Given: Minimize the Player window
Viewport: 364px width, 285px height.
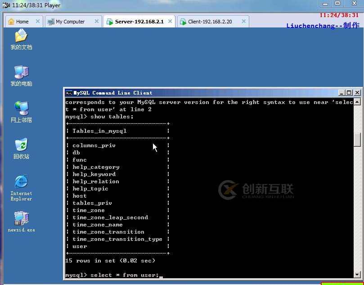Looking at the screenshot, I should click(x=325, y=4).
